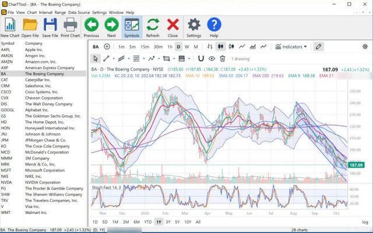The width and height of the screenshot is (373, 233).
Task: Open the Interval menu
Action: (x=45, y=12)
